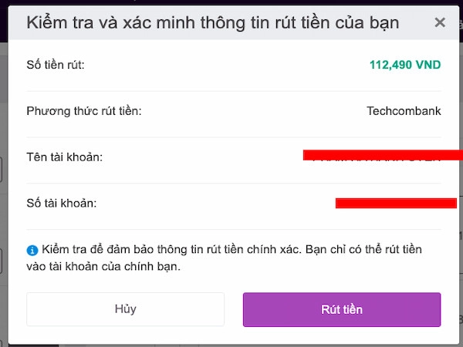Click the empty space between Hủy and Rút tiền
463x347 pixels.
click(234, 309)
